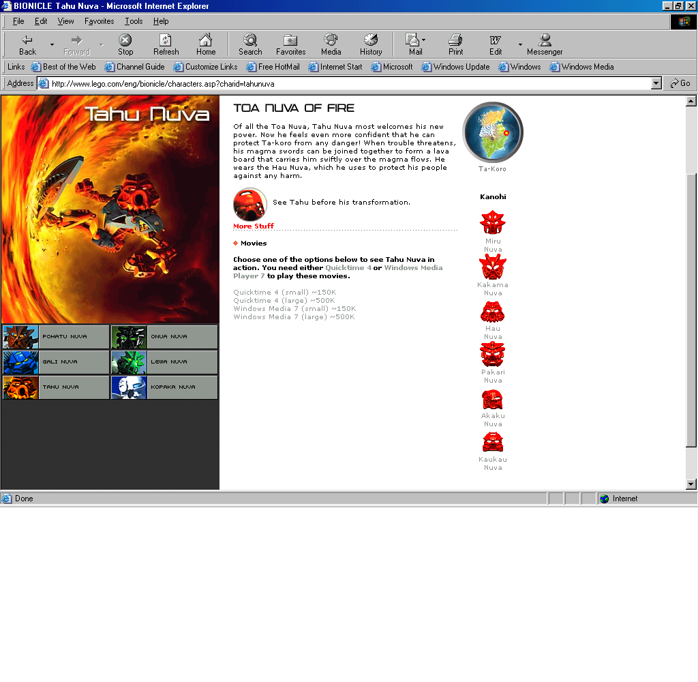Image resolution: width=698 pixels, height=682 pixels.
Task: Click inside the Address URL field
Action: (x=341, y=84)
